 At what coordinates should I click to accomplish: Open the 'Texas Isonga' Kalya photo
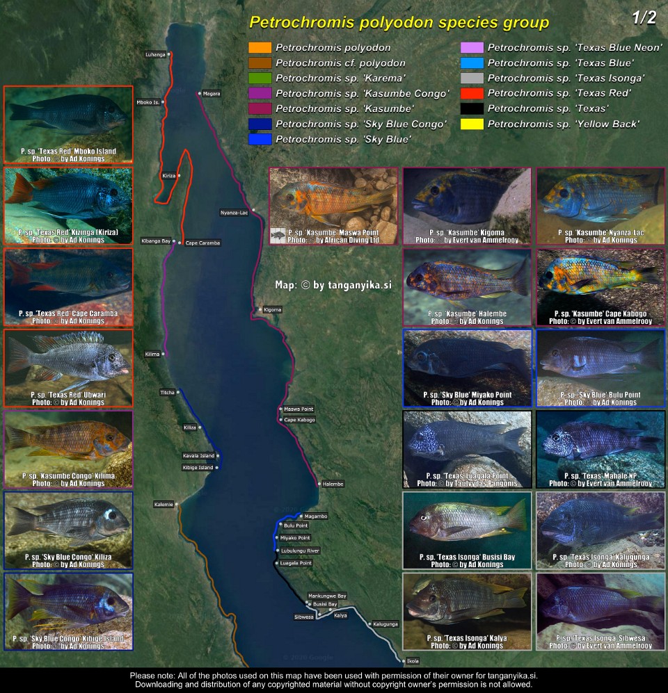[467, 611]
